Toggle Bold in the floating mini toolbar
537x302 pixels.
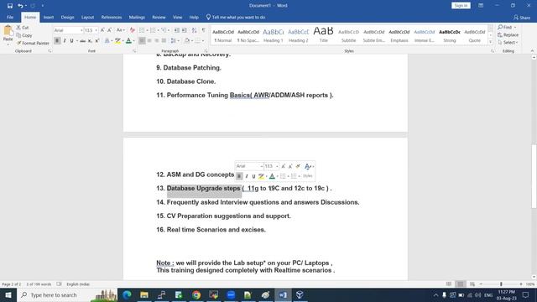239,176
